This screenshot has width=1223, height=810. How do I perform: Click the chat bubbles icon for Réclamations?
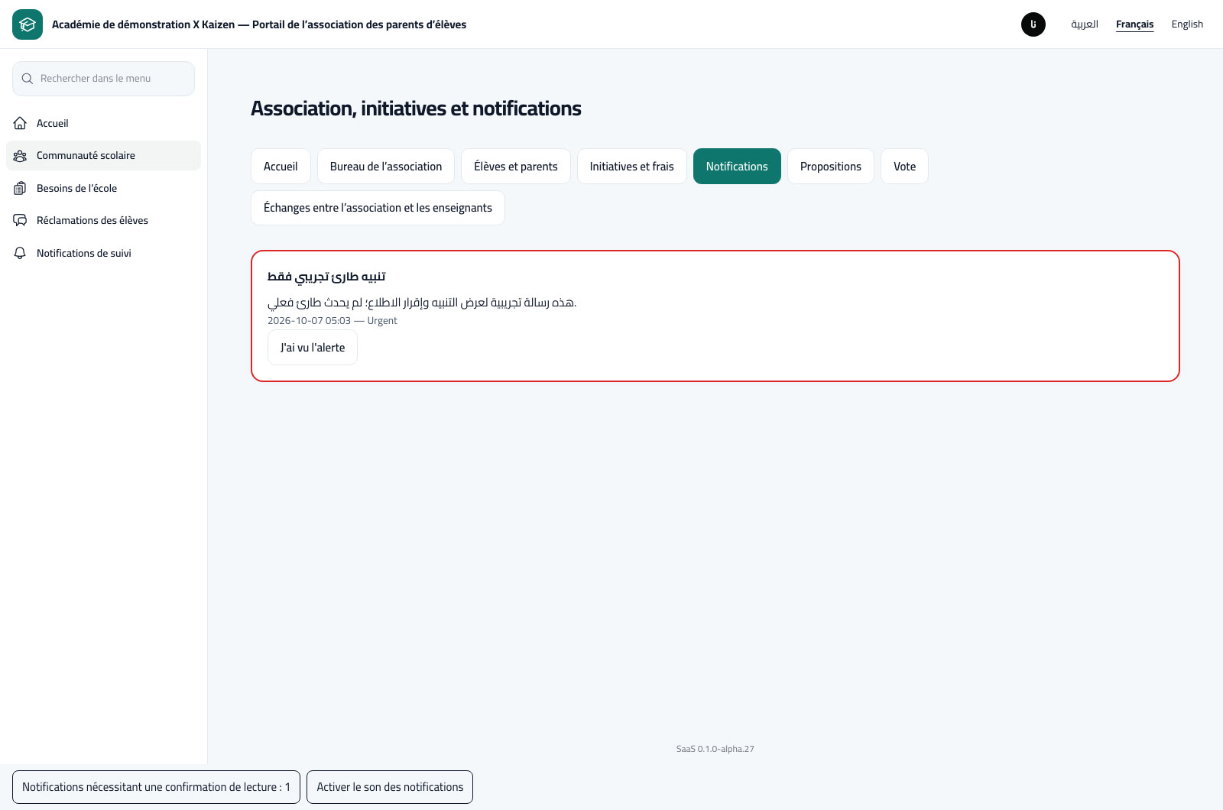click(20, 221)
